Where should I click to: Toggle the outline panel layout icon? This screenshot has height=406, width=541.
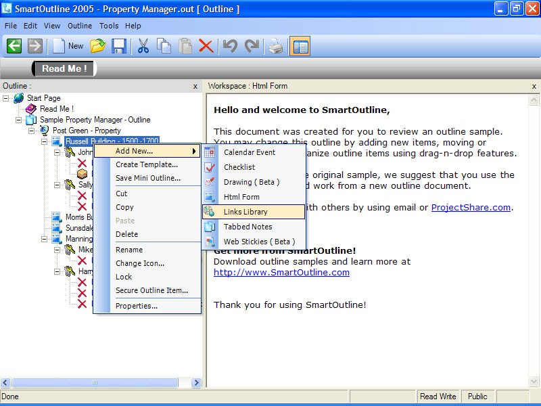pyautogui.click(x=300, y=46)
